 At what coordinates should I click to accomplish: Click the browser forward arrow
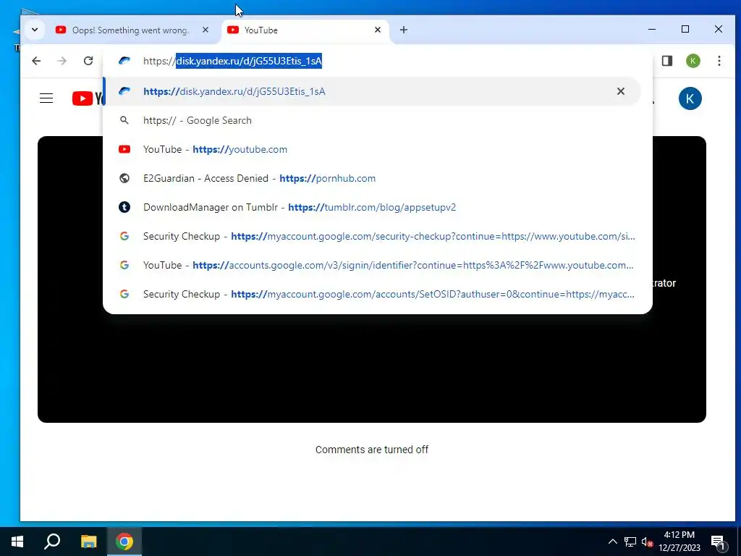pos(62,61)
